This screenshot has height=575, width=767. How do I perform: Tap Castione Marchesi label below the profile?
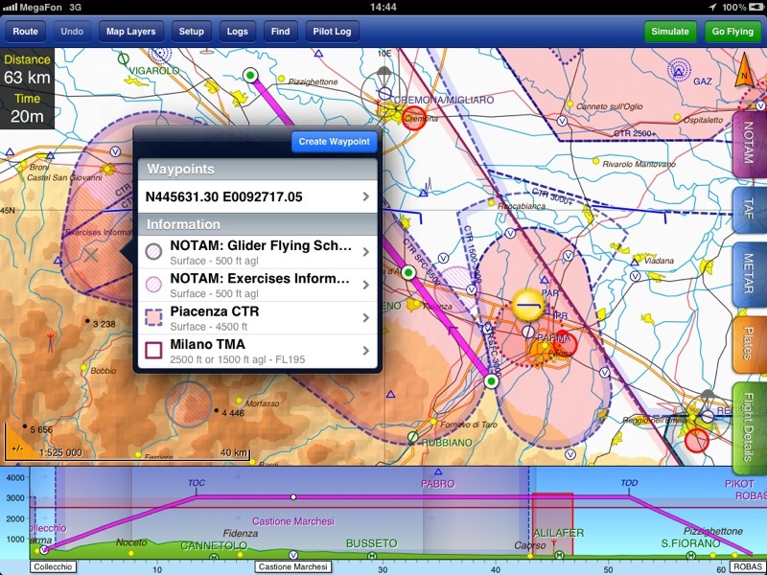(x=293, y=567)
